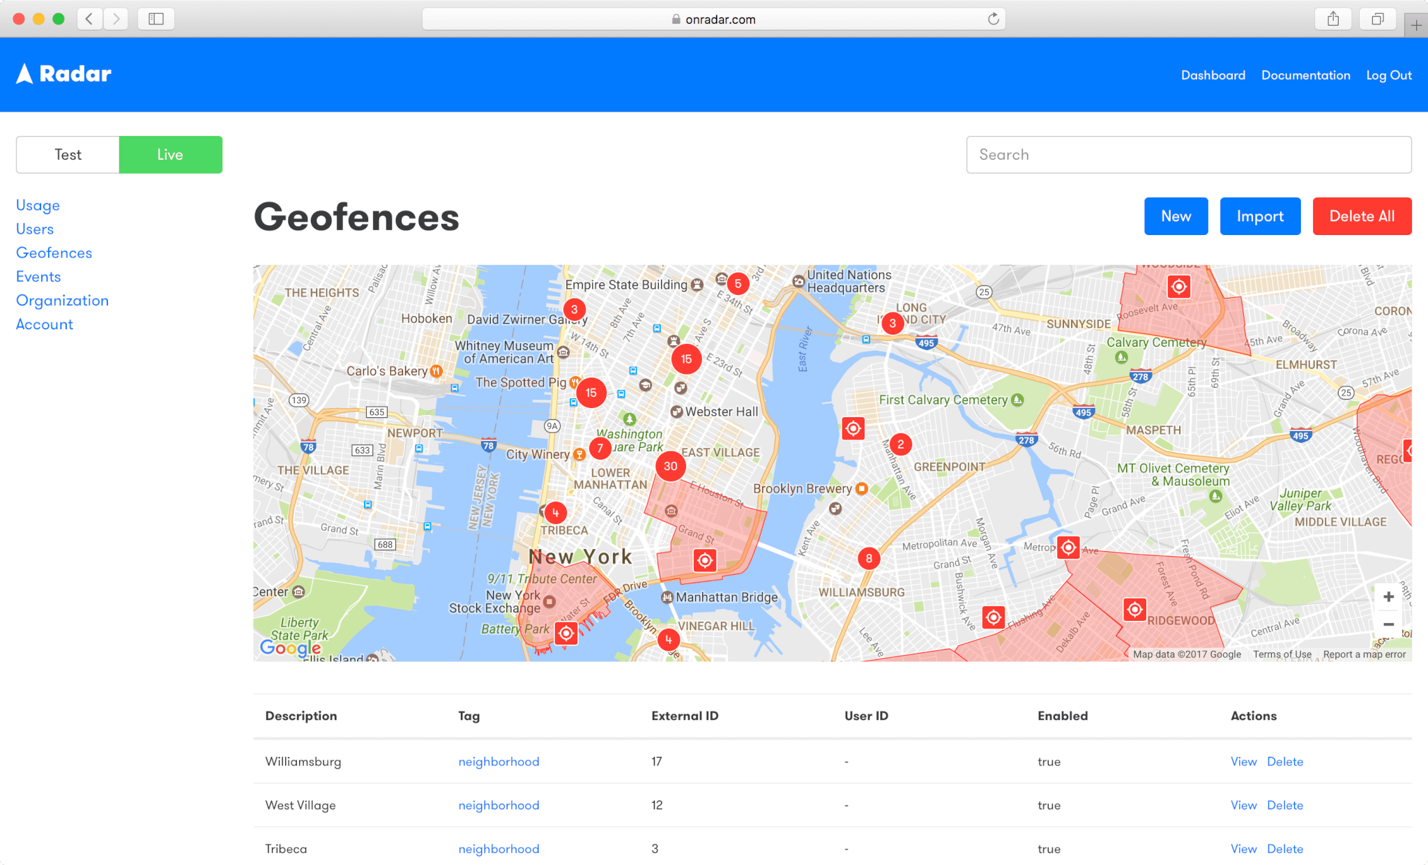Click the Safari address bar
The image size is (1428, 865).
[x=713, y=19]
